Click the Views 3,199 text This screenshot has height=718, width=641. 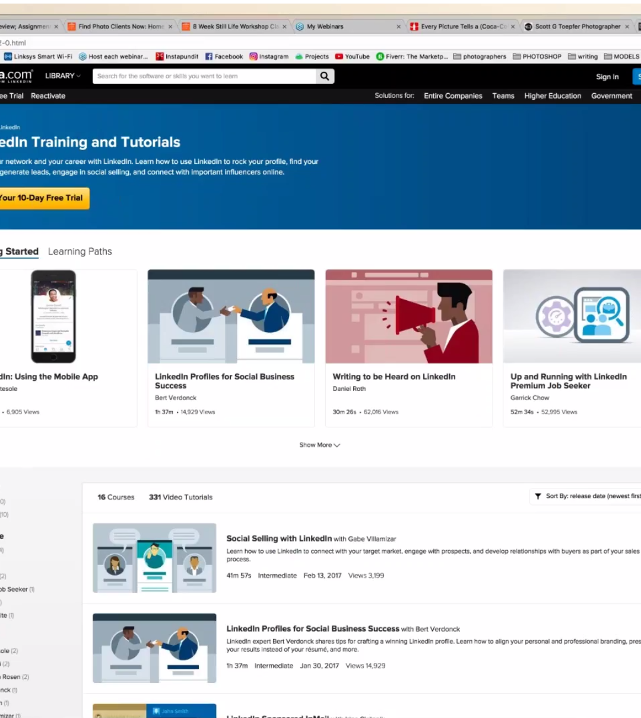click(366, 576)
